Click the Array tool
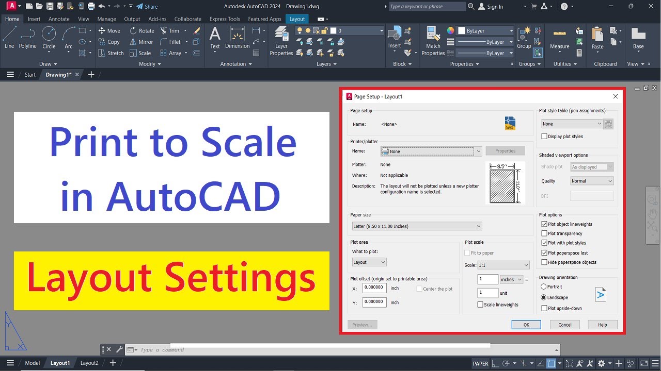The image size is (661, 371). point(171,53)
